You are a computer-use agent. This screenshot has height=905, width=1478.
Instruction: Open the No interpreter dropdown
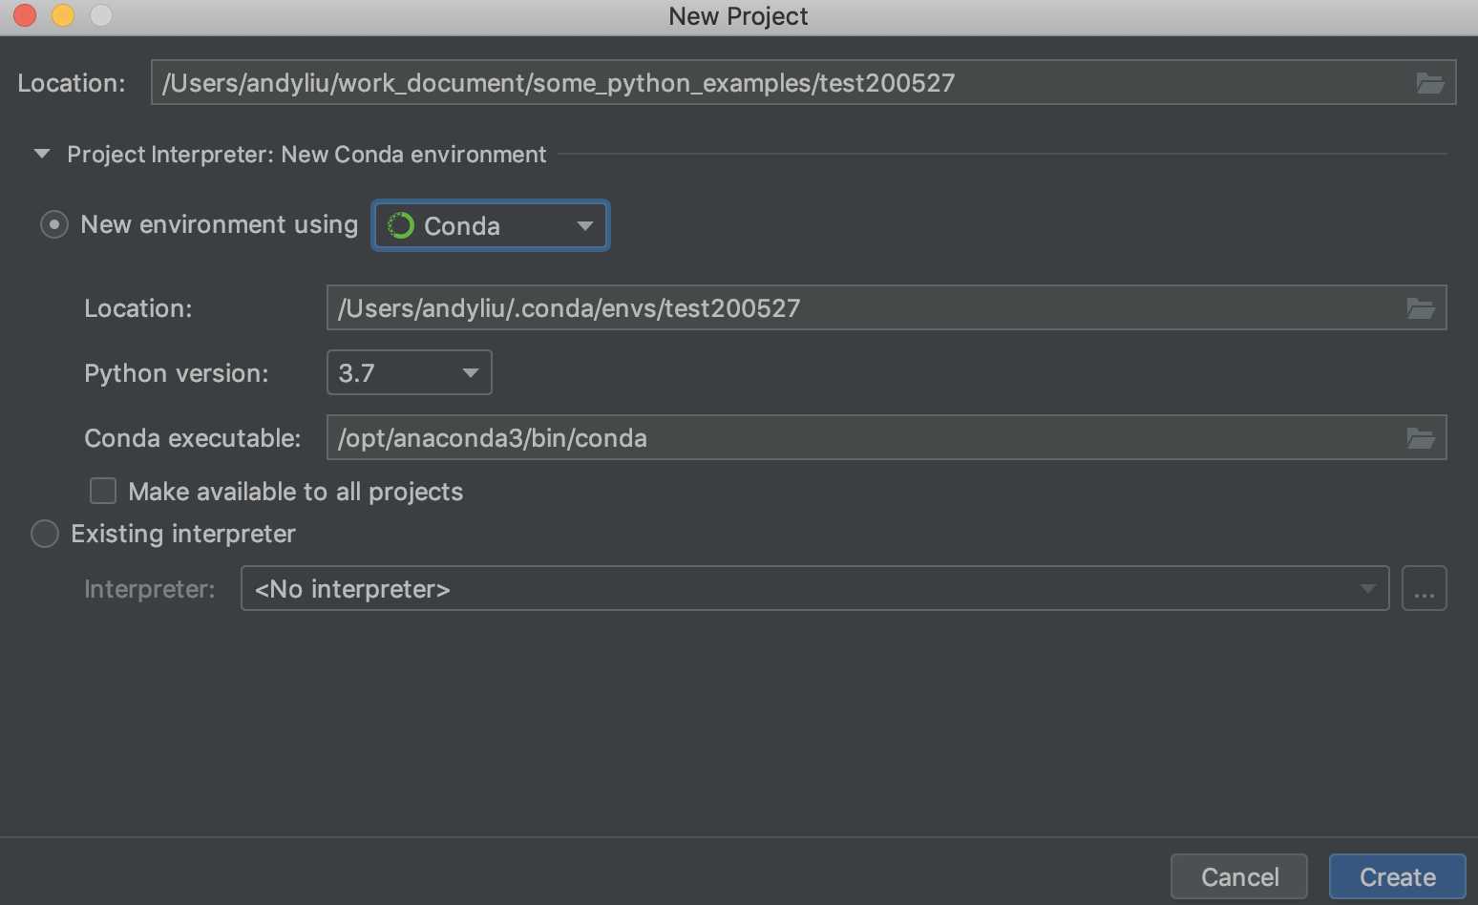[813, 589]
